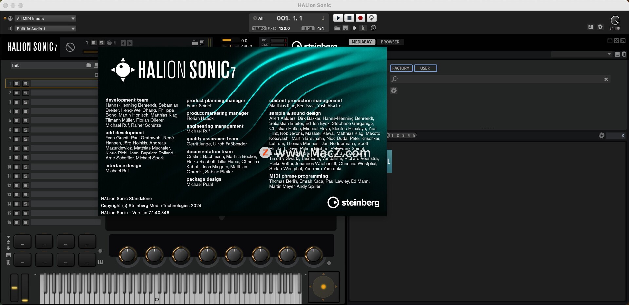
Task: Lock the MediaBay panel with the lock icon
Action: (610, 41)
